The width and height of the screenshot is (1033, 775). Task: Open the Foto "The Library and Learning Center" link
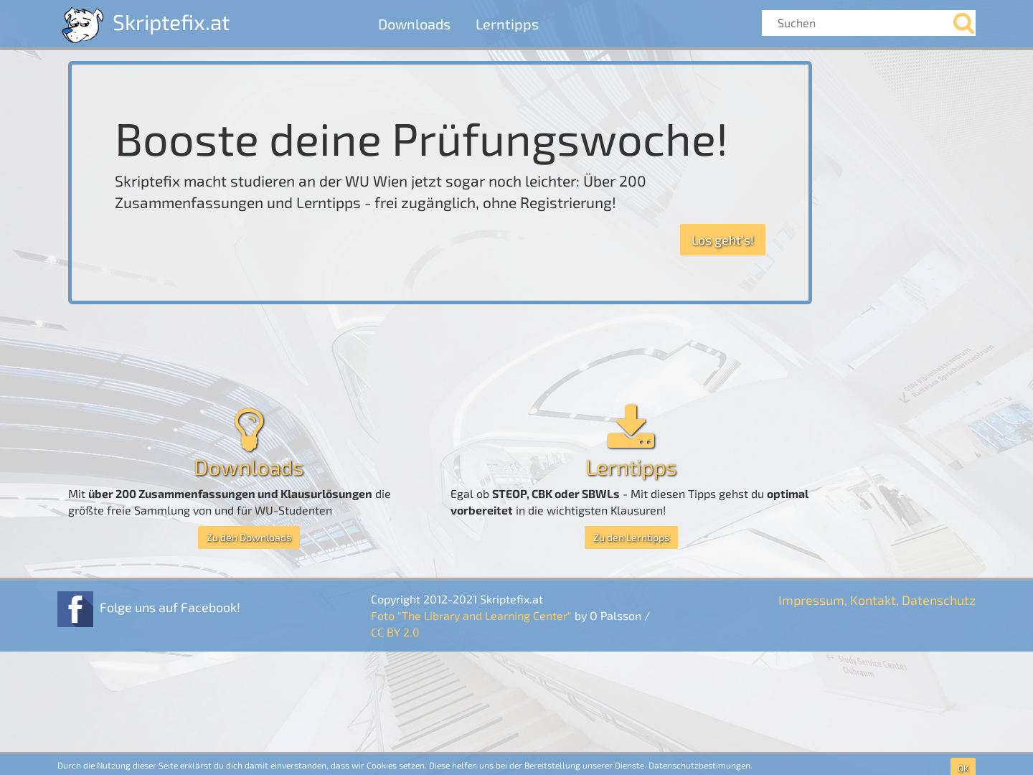[x=471, y=616]
